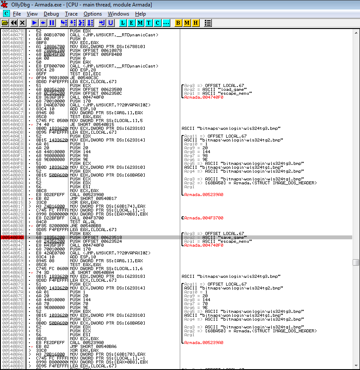Viewport: 360px width, 370px height.
Task: Click the vertical scrollbar thumb
Action: tap(356, 262)
